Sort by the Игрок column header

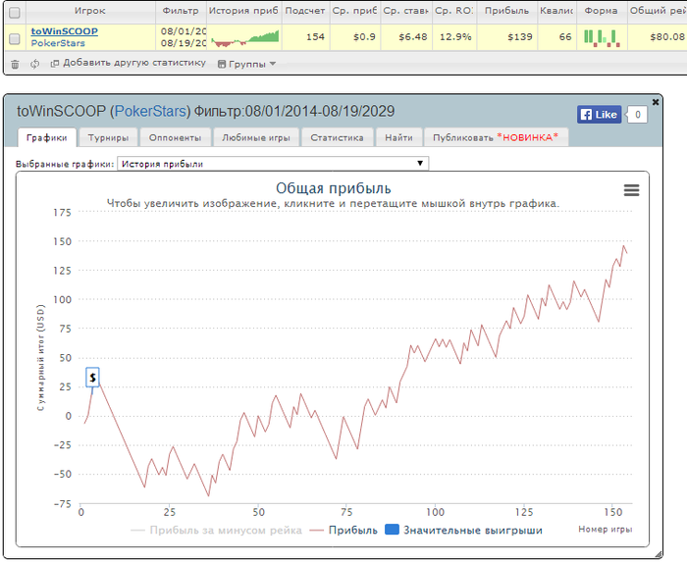click(x=90, y=11)
